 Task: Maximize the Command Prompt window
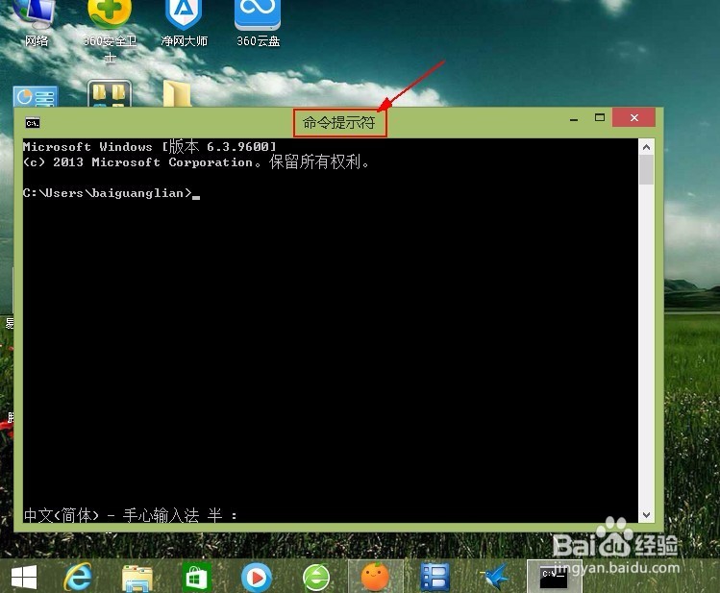(600, 118)
